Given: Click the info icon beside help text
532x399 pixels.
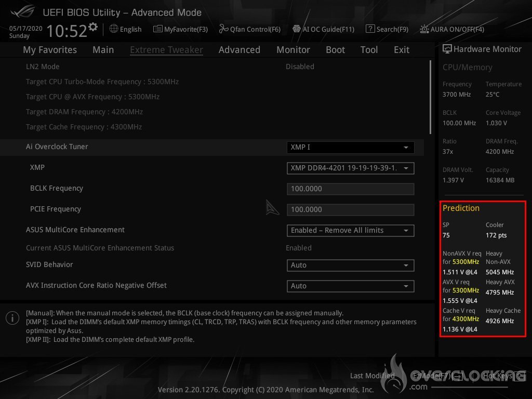Looking at the screenshot, I should pyautogui.click(x=12, y=318).
